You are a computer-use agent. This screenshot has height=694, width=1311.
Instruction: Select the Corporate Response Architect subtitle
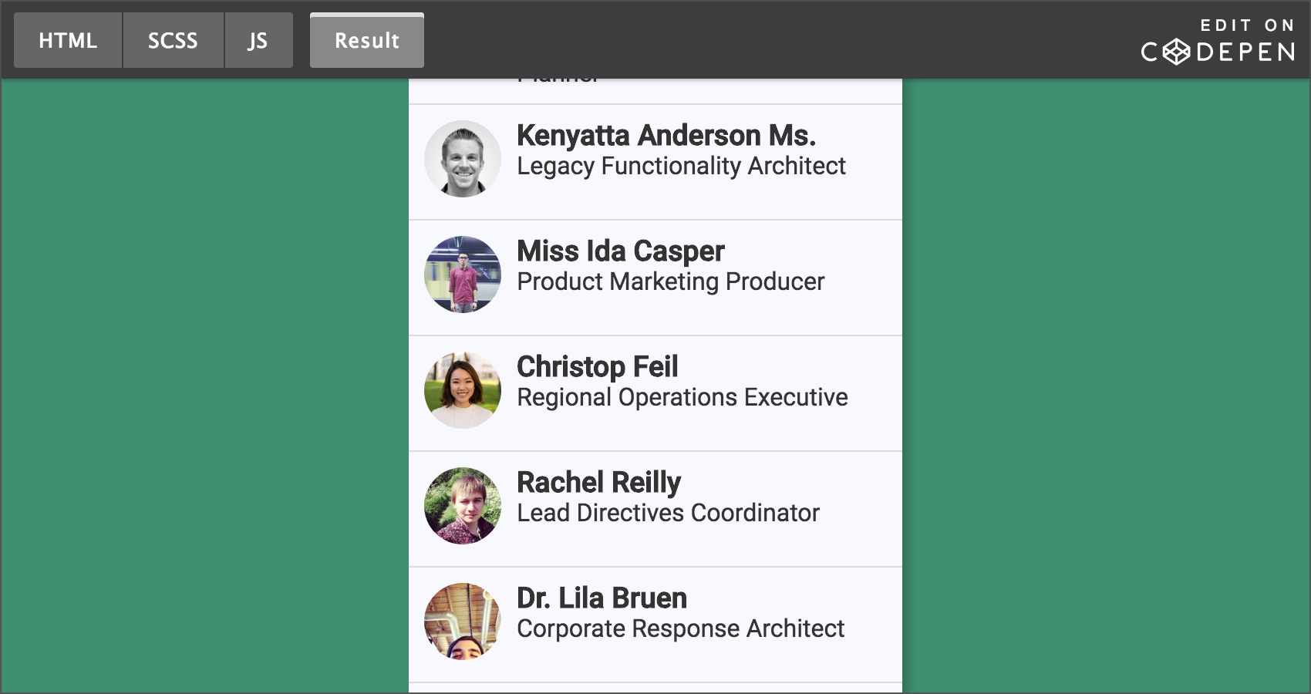(680, 629)
